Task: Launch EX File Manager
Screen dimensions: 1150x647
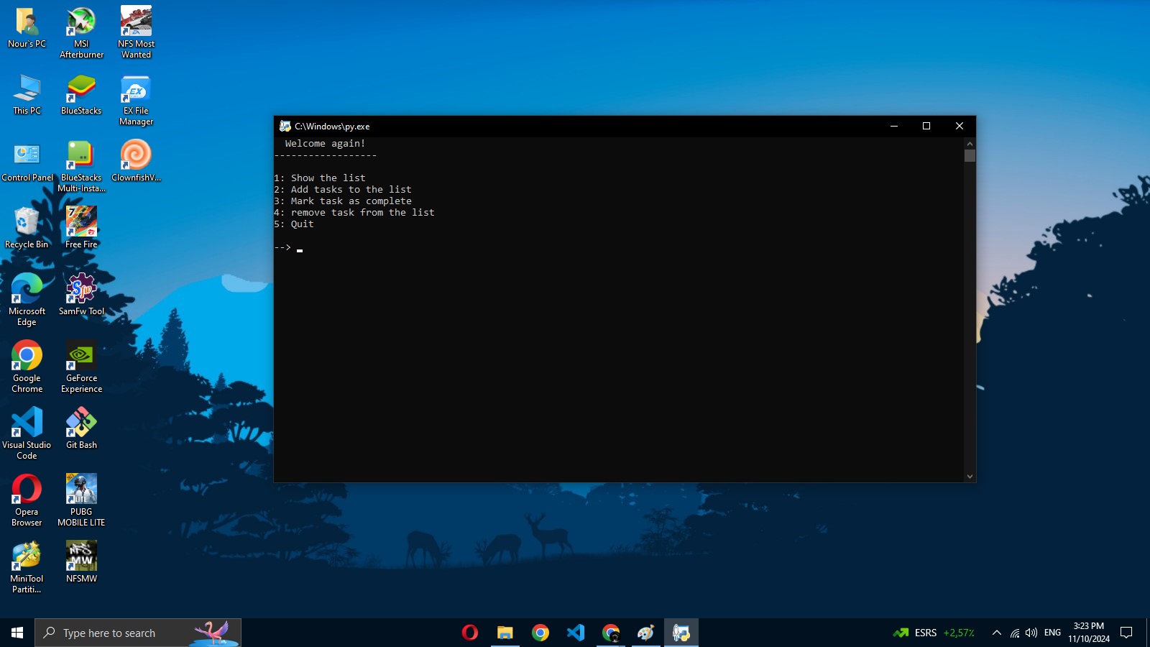Action: [x=136, y=101]
